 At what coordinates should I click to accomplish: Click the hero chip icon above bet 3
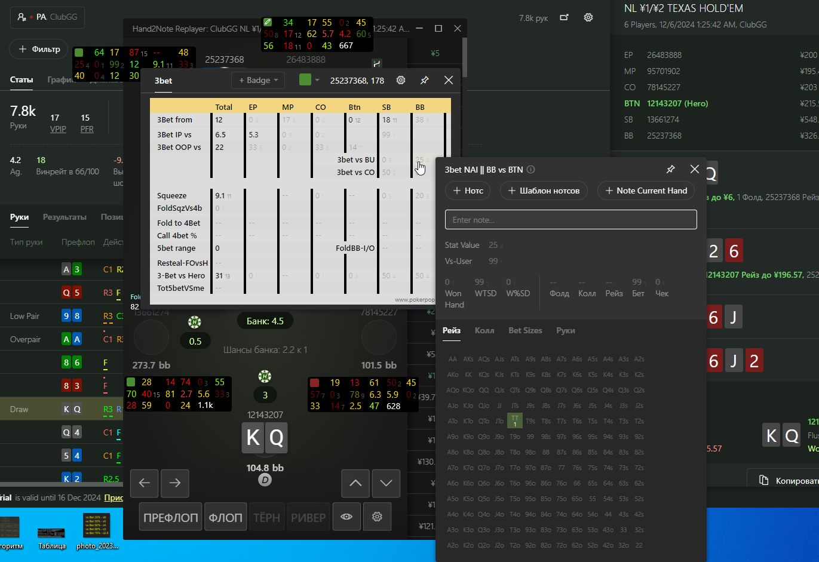265,376
